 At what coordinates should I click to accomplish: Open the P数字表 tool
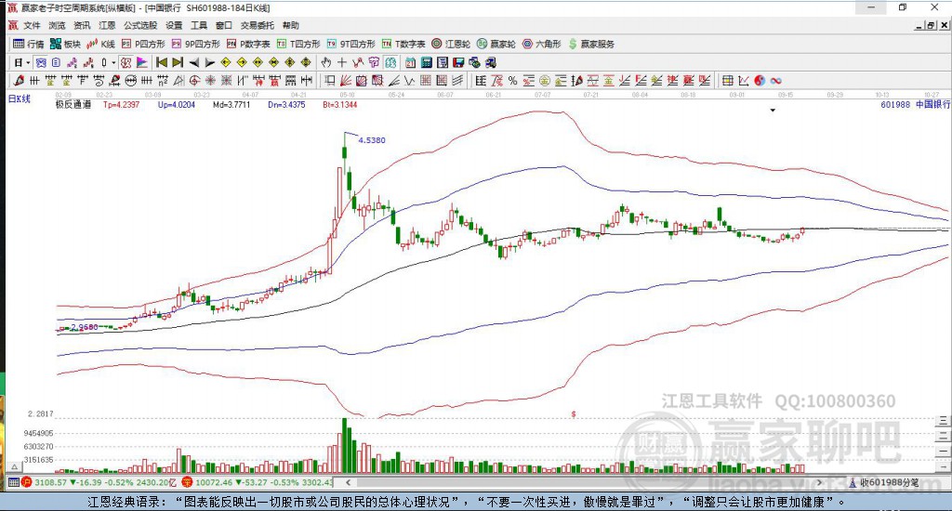coord(247,44)
